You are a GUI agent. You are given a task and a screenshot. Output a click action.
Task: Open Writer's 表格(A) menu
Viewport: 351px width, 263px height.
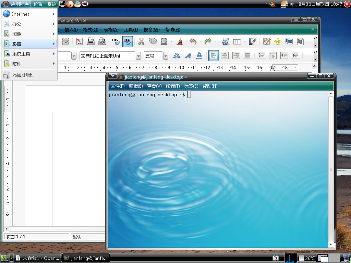tap(111, 29)
